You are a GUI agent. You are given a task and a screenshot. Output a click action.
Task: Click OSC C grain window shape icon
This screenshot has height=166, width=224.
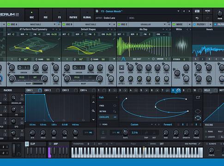click(x=123, y=59)
